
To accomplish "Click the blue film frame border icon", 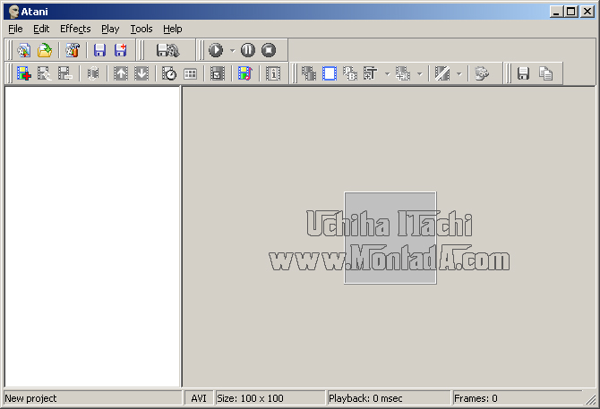I will [330, 73].
